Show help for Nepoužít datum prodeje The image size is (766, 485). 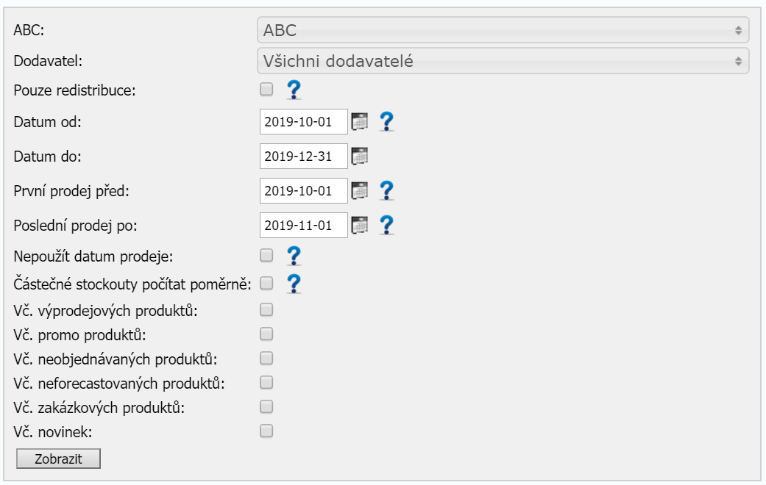294,255
